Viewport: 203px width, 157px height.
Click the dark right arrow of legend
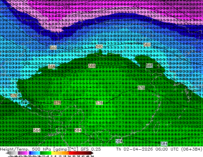click(x=92, y=153)
